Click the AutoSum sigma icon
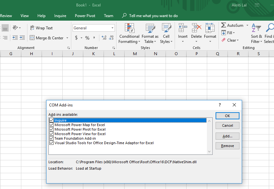Image resolution: width=274 pixels, height=189 pixels. [223, 25]
